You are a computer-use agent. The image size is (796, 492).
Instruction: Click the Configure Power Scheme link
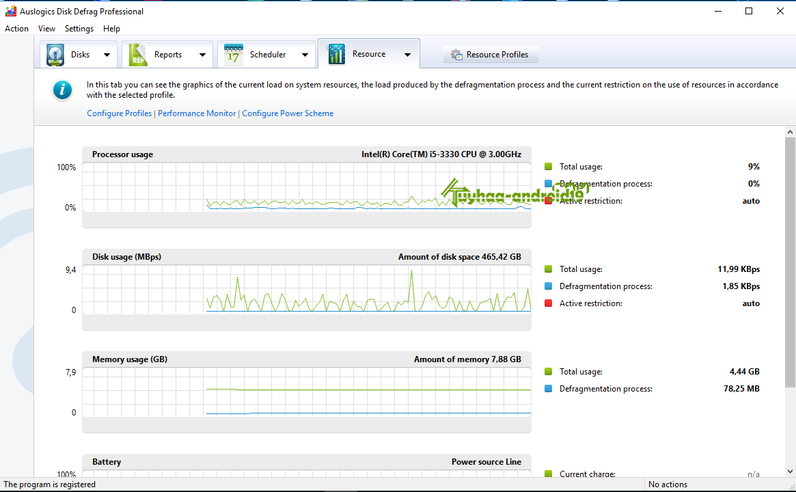pos(288,113)
